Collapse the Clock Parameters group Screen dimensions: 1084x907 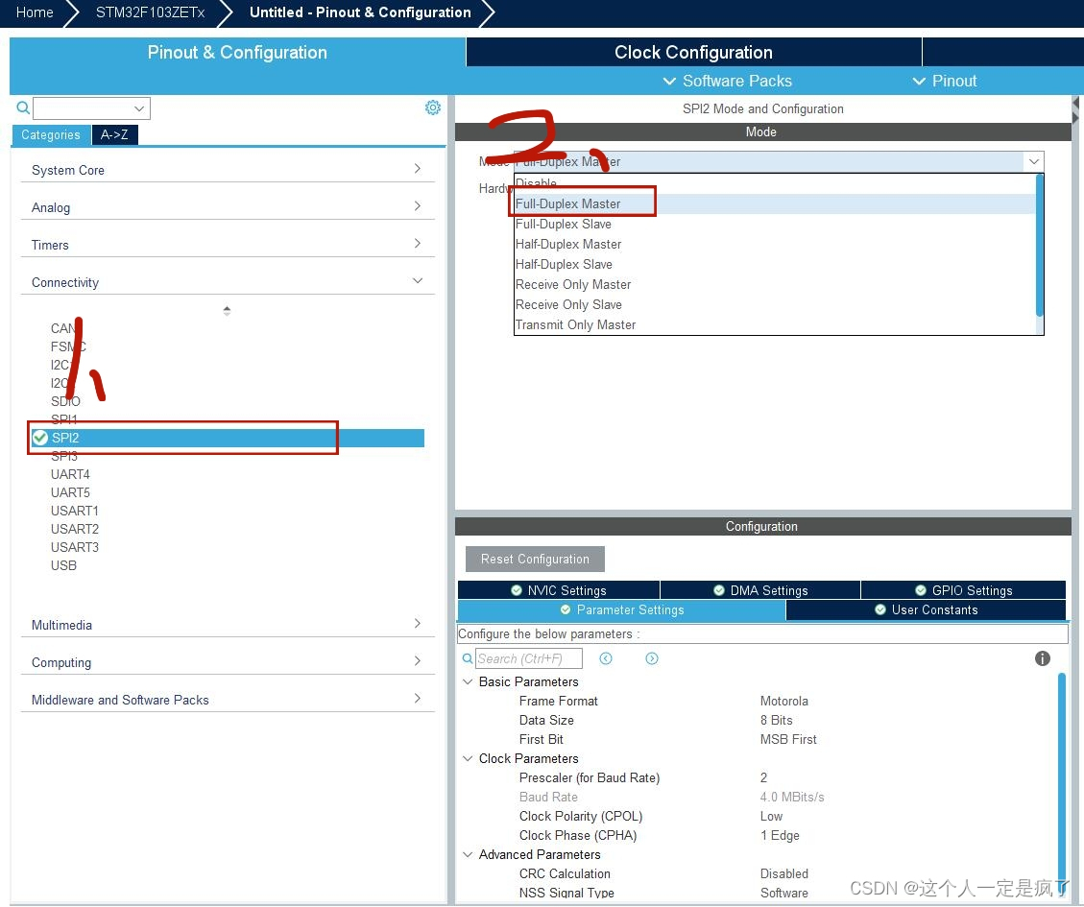(468, 758)
